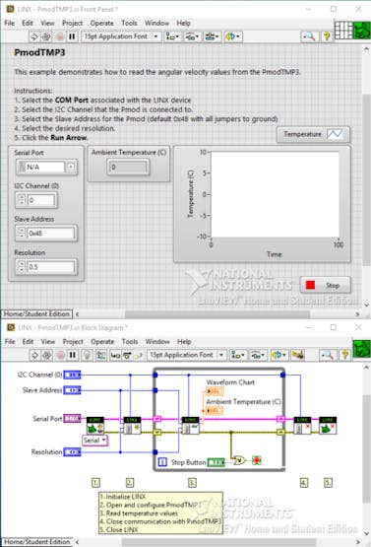Toggle the Temperature plot legend line sample
This screenshot has width=371, height=547.
pos(335,134)
